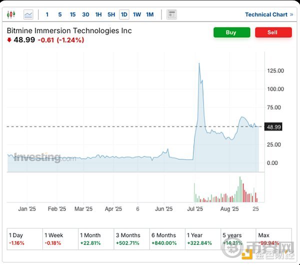Screen dimensions: 300x265
Task: Show the 5 years performance range
Action: coord(238,239)
